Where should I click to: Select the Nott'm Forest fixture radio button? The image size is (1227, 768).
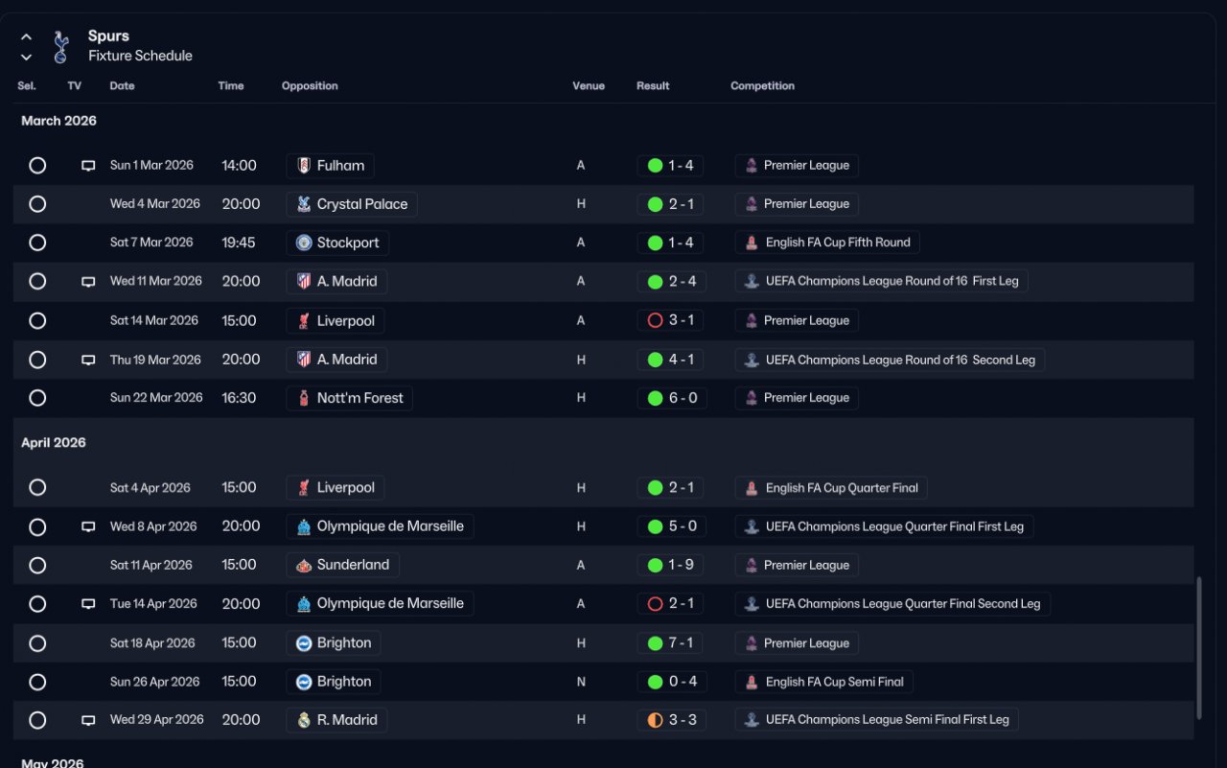pos(37,398)
